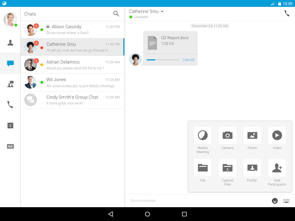The width and height of the screenshot is (295, 221).
Task: Tap Adrian Delamico's avatar
Action: [x=31, y=65]
